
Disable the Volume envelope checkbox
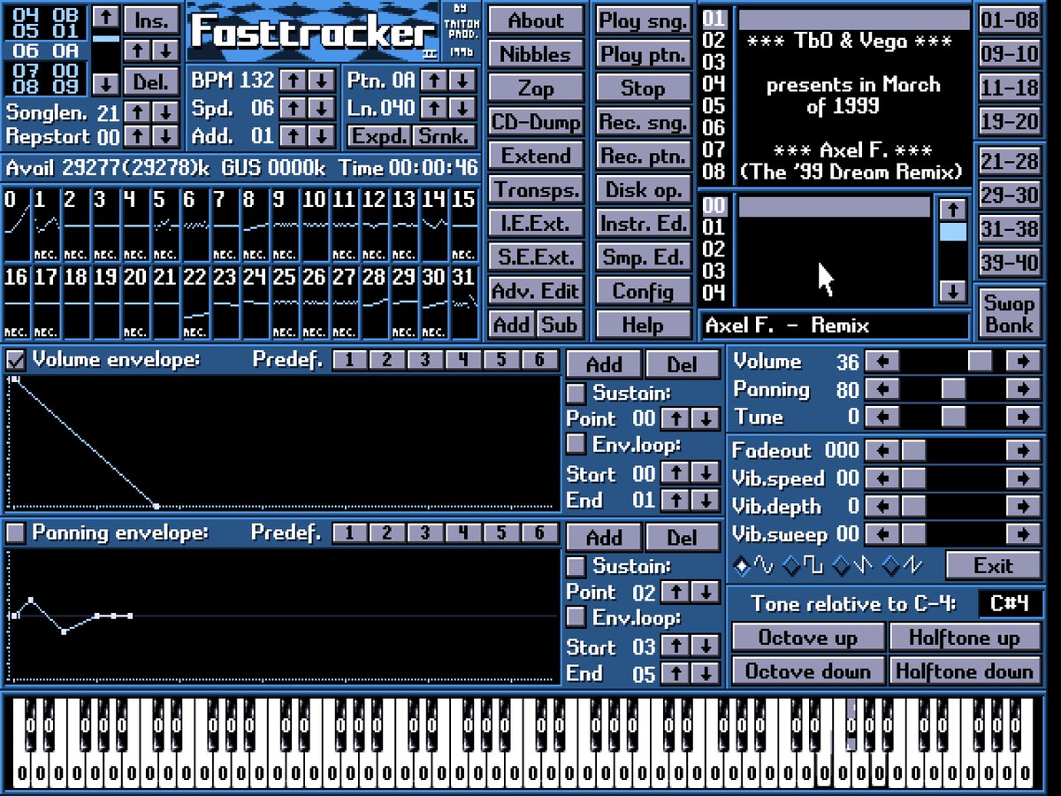coord(15,360)
